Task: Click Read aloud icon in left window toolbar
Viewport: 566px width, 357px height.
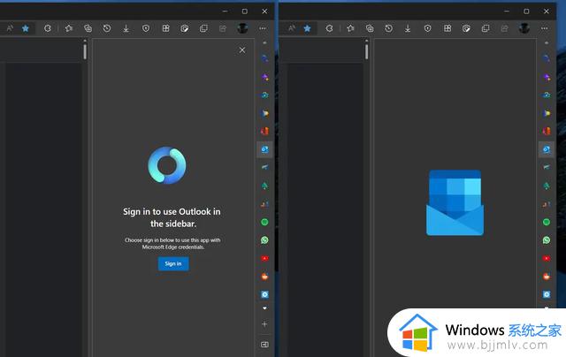Action: [10, 28]
